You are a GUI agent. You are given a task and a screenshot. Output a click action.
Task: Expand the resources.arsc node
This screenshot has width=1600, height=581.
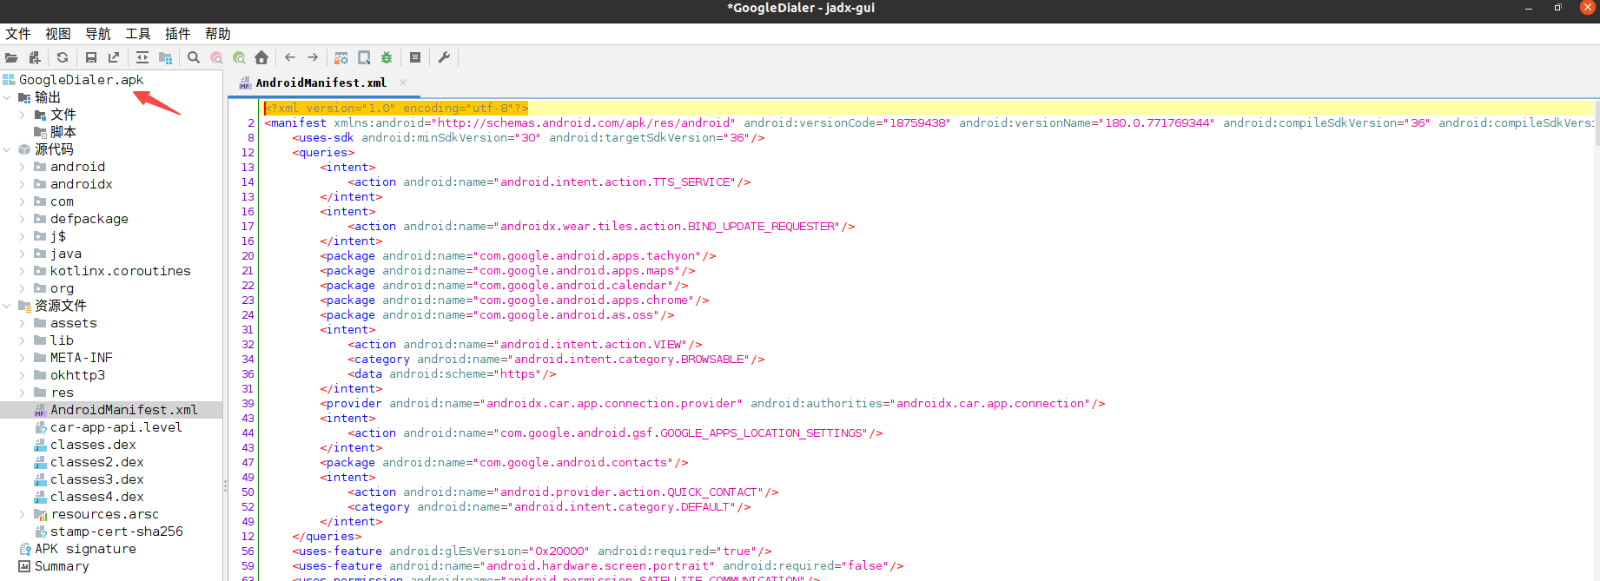(22, 514)
